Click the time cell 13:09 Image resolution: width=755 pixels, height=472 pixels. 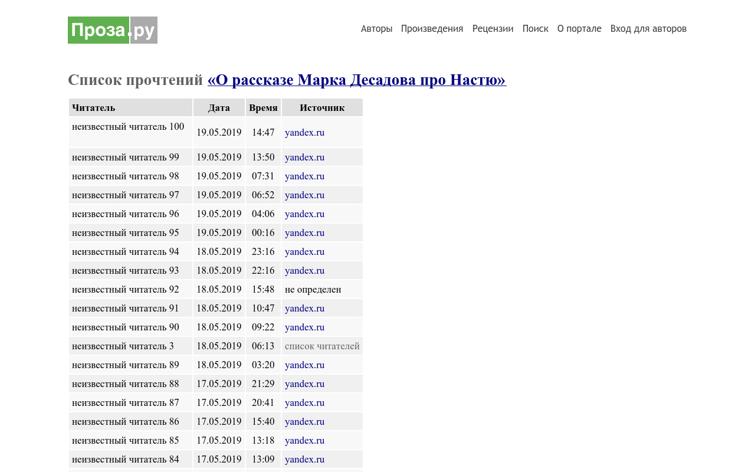point(263,459)
